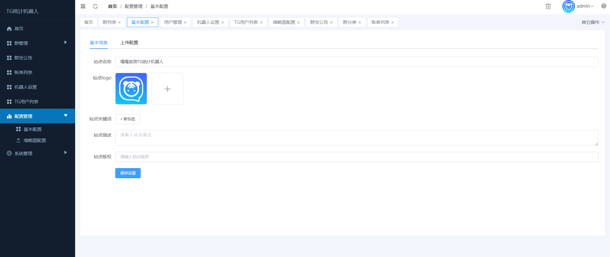Switch to the 上传配置 tab

129,43
